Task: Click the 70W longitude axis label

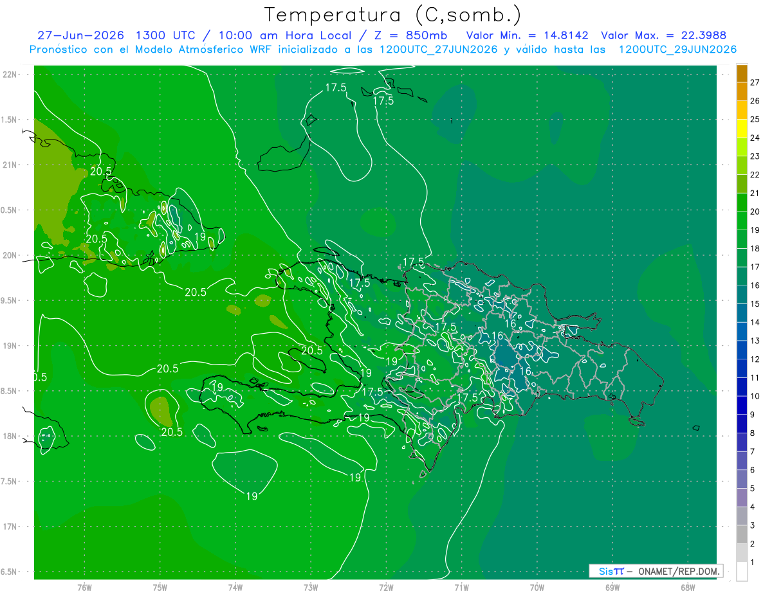Action: [x=537, y=587]
